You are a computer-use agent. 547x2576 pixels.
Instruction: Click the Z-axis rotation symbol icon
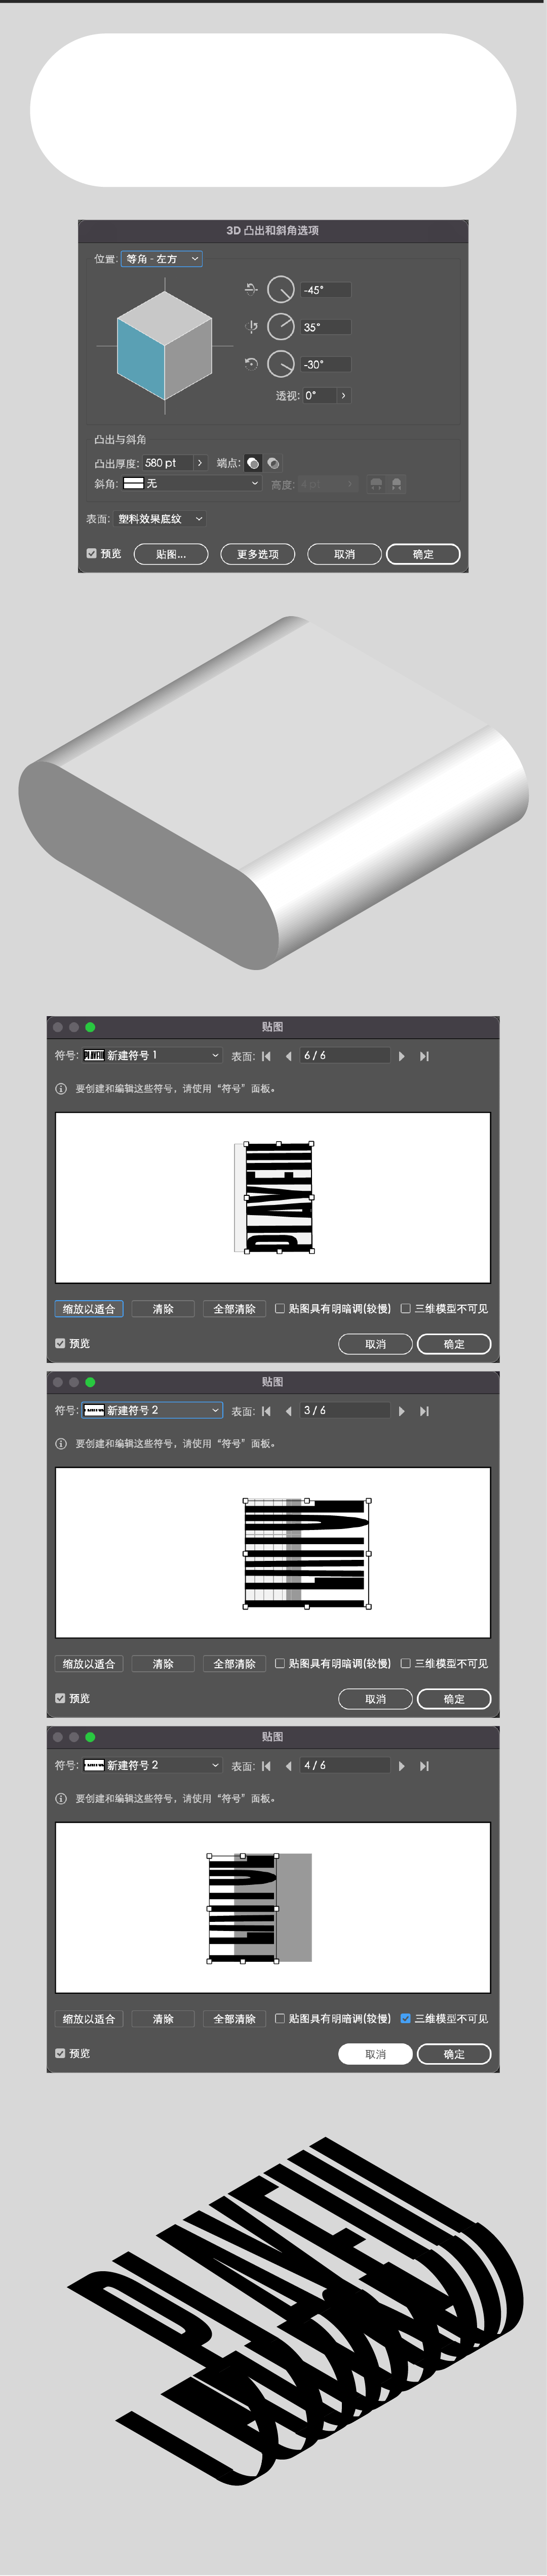pos(251,364)
